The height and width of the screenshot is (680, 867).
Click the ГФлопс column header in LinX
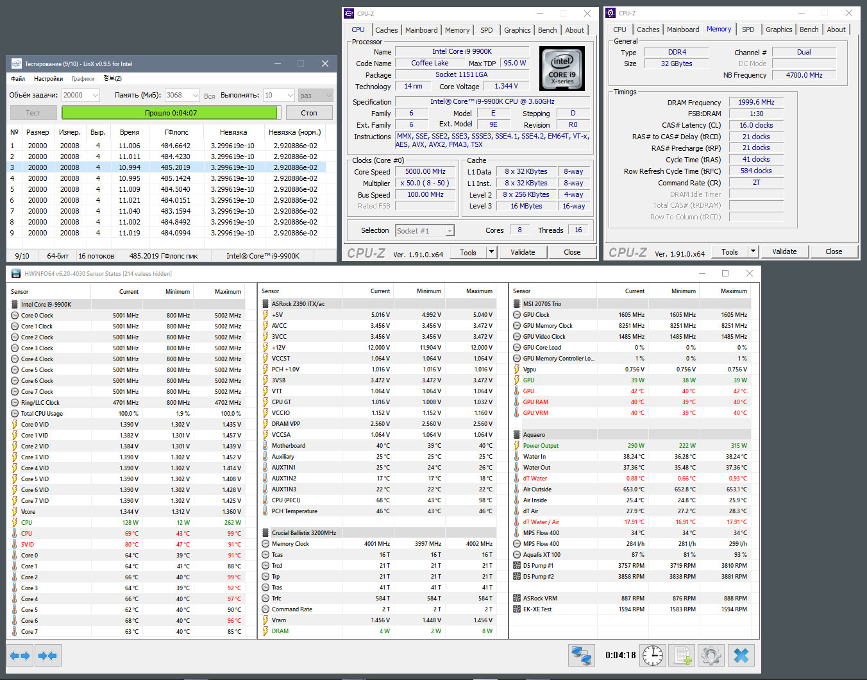(x=176, y=132)
